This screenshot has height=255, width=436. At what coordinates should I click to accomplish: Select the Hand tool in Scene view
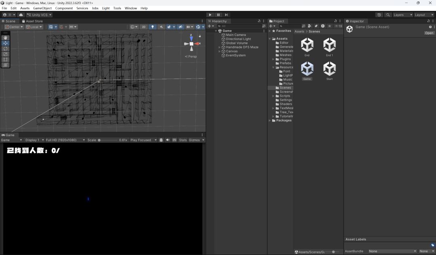coord(5,38)
